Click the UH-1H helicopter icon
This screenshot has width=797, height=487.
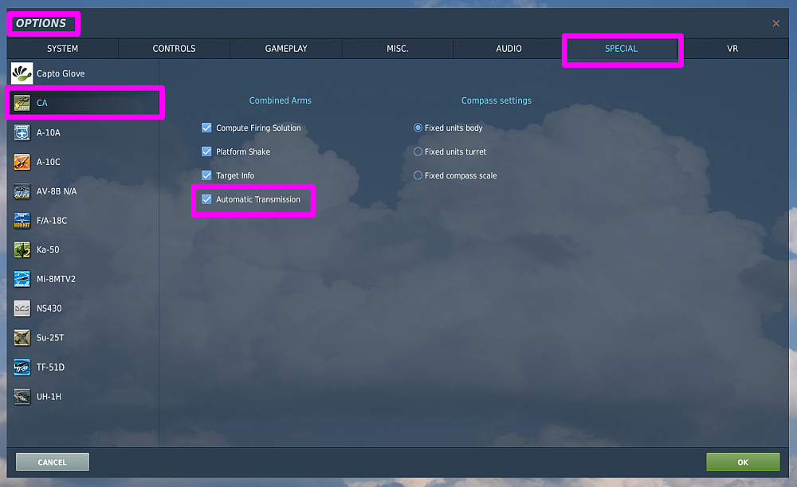(22, 396)
